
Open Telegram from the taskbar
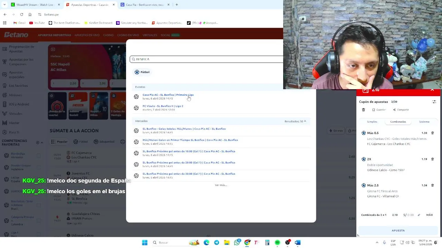(x=217, y=242)
